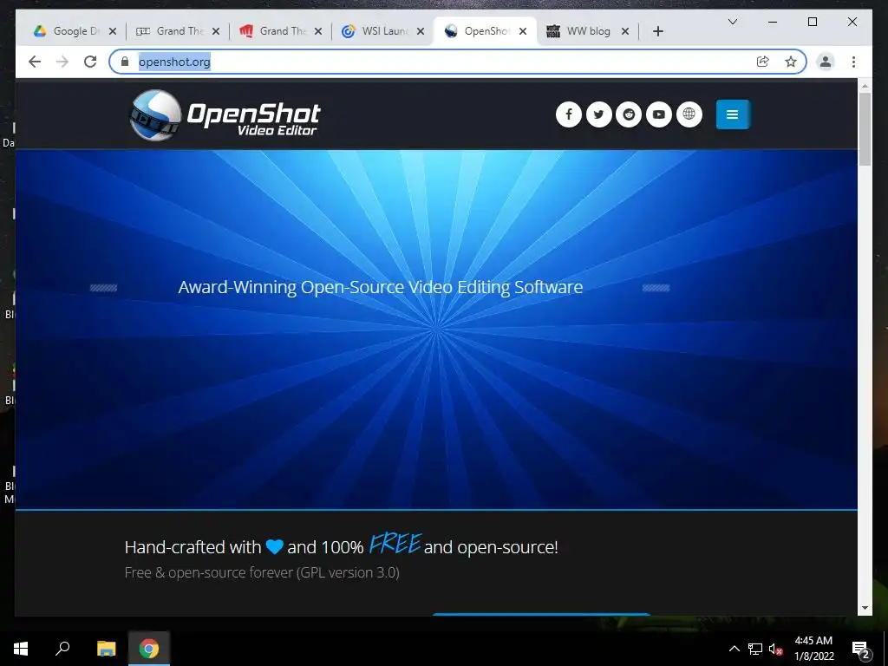Open the notification center icon
The width and height of the screenshot is (888, 666).
click(861, 649)
